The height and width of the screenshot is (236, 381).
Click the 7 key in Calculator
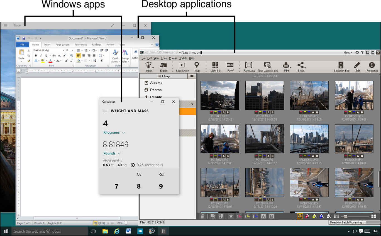[116, 186]
